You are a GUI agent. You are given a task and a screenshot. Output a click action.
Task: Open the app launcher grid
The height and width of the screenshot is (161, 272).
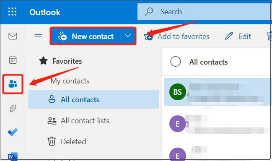[x=12, y=12]
